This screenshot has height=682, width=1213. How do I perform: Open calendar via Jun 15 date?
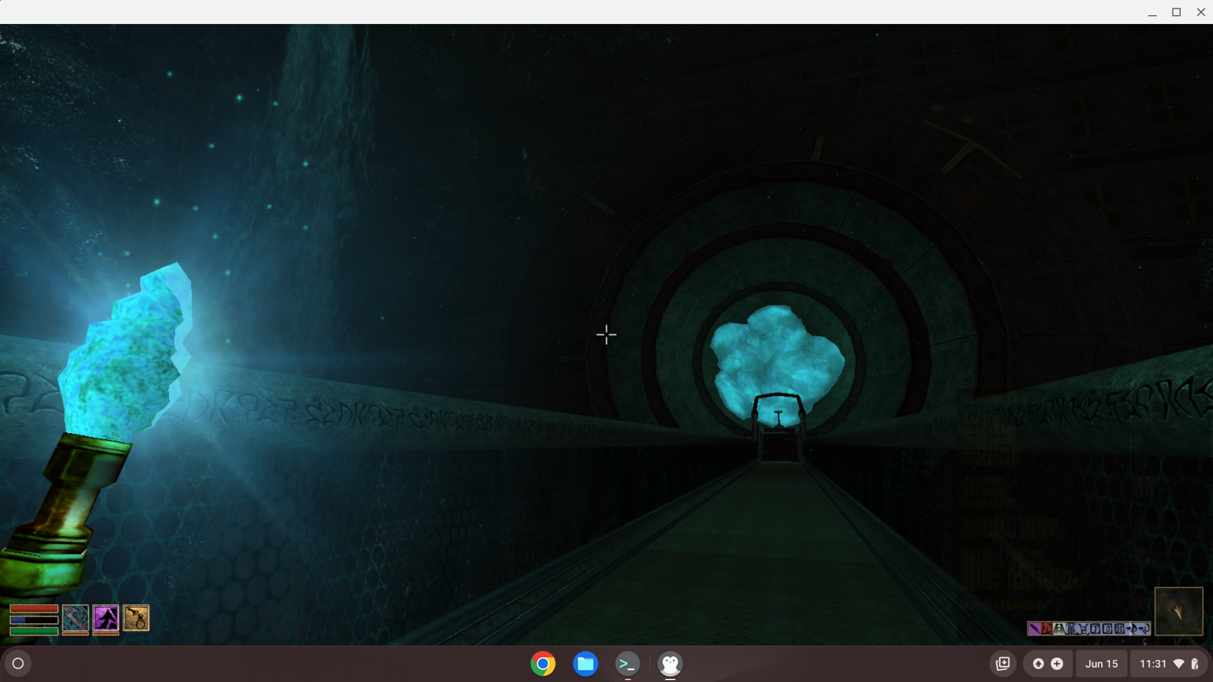coord(1101,664)
